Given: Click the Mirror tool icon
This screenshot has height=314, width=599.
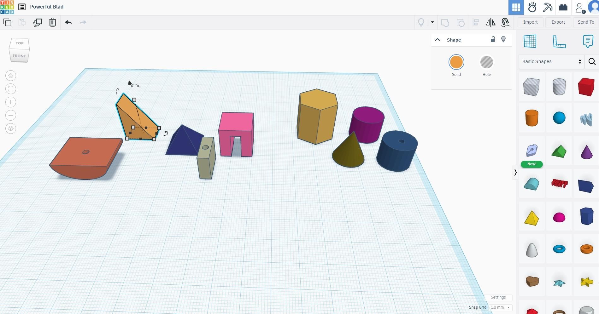Looking at the screenshot, I should [x=490, y=22].
